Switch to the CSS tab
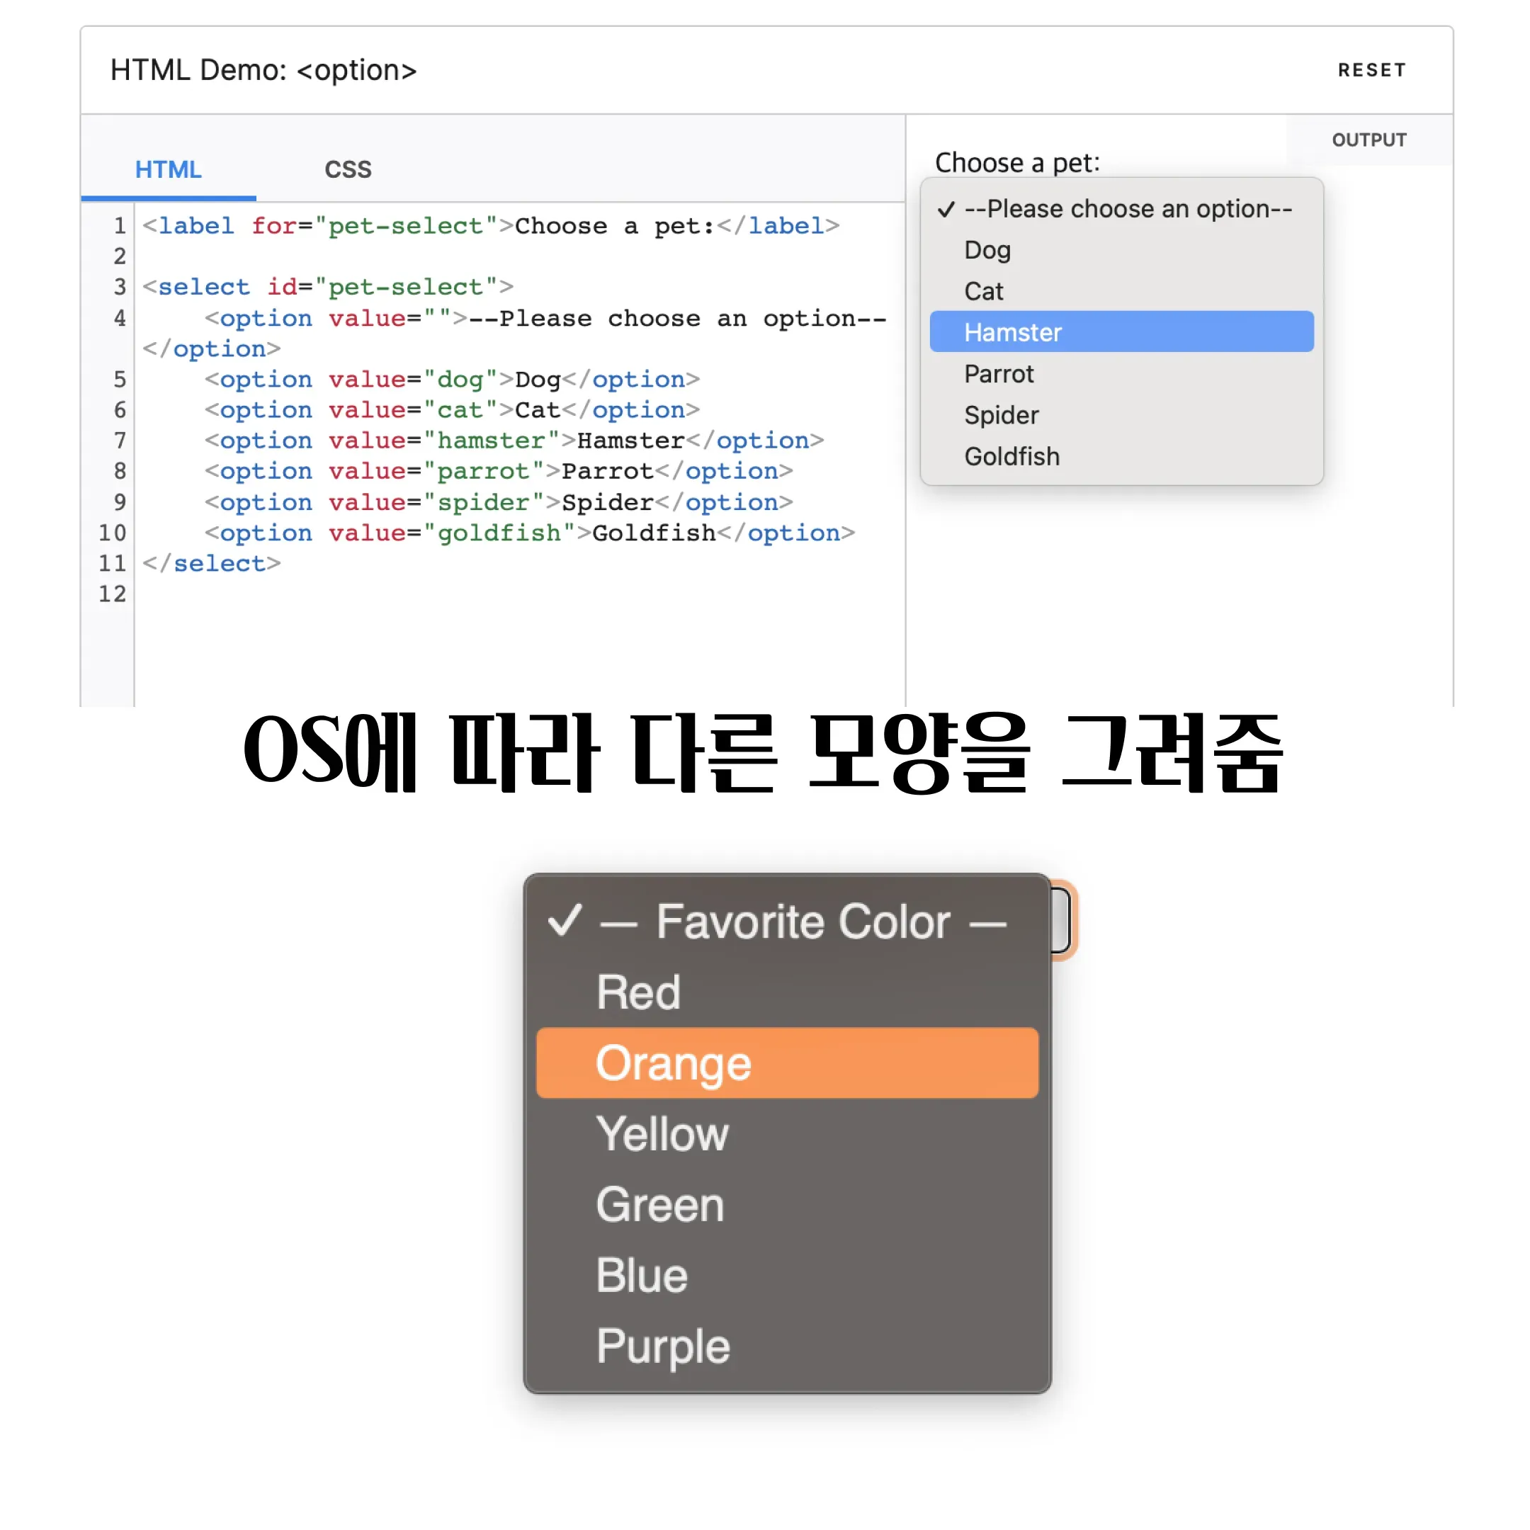The height and width of the screenshot is (1530, 1530). [347, 169]
